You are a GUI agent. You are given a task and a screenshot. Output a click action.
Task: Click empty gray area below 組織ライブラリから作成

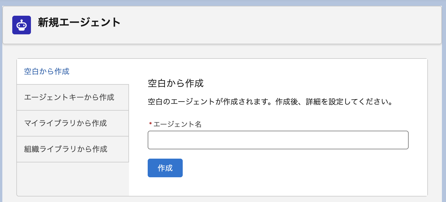(x=73, y=179)
